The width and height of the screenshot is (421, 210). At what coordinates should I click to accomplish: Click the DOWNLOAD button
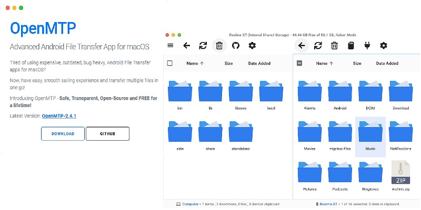[63, 134]
